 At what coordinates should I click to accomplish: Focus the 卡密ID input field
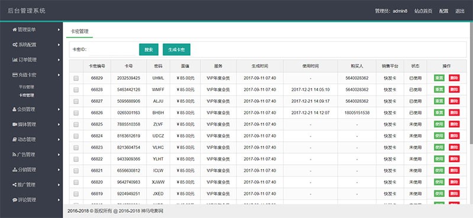[113, 50]
